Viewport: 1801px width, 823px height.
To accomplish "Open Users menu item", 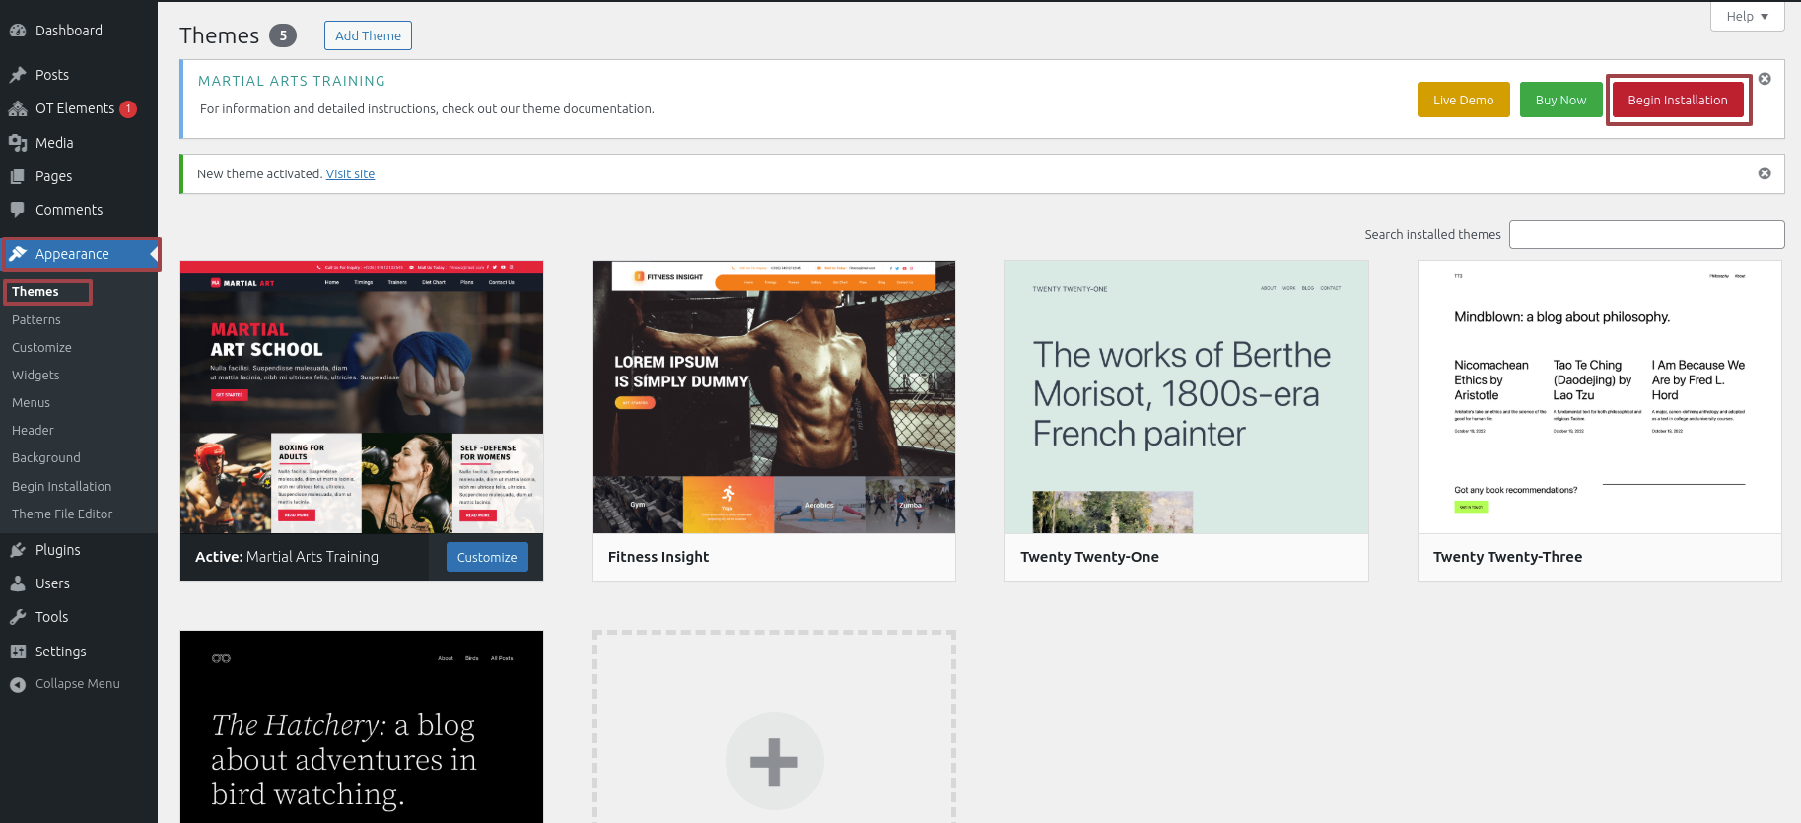I will pyautogui.click(x=79, y=583).
